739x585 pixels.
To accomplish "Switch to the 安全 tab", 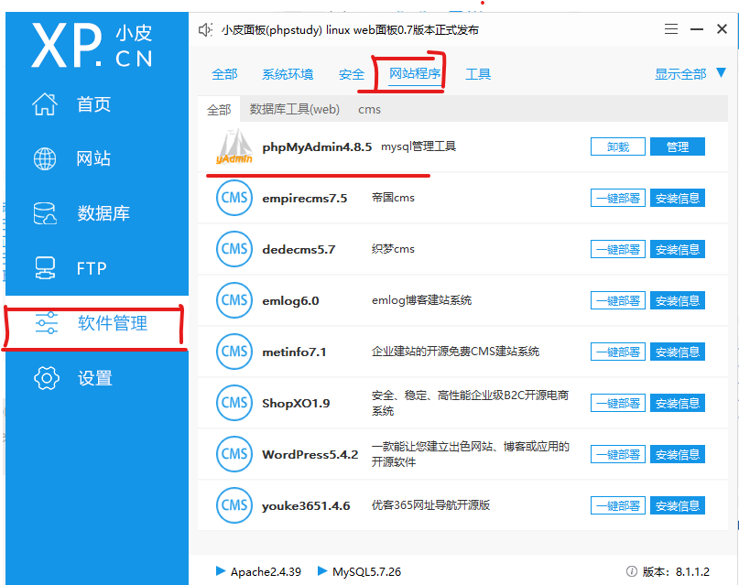I will [352, 74].
